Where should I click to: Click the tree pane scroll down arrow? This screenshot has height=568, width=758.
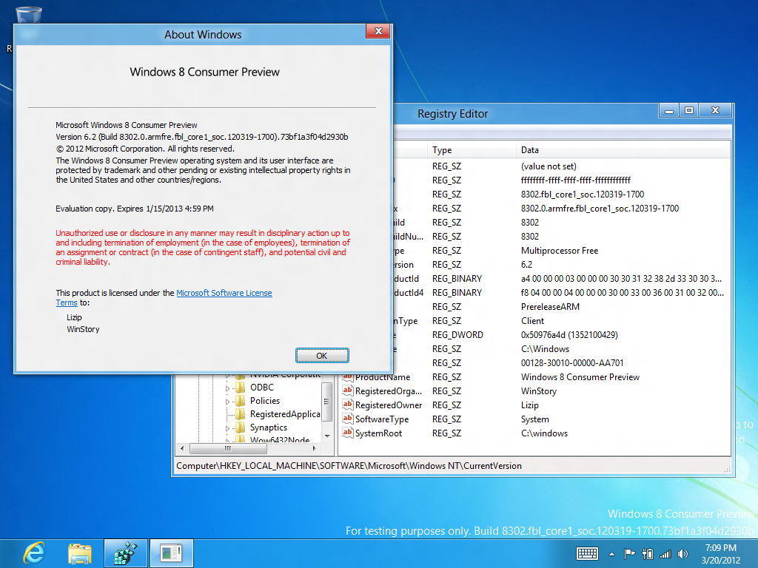(x=326, y=436)
